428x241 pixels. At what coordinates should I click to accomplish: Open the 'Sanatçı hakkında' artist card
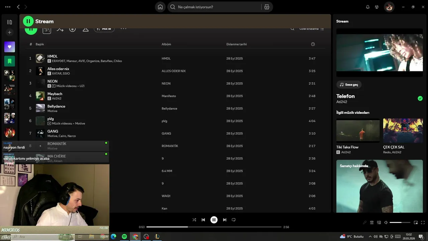pyautogui.click(x=380, y=186)
